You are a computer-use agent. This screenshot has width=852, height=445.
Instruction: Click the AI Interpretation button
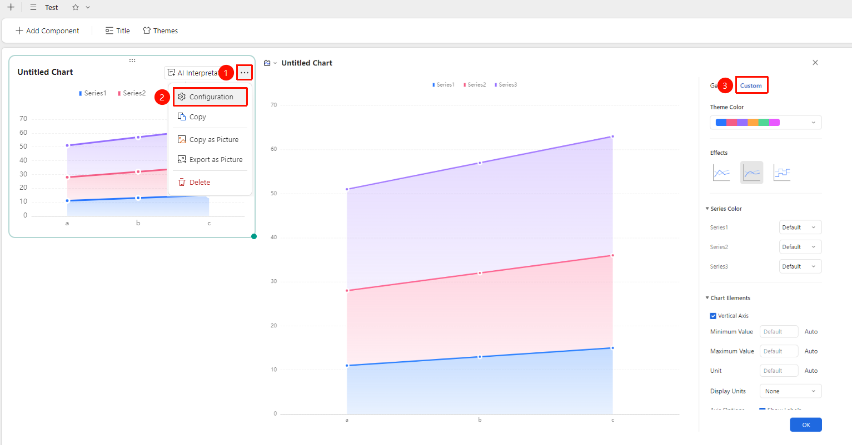coord(193,73)
